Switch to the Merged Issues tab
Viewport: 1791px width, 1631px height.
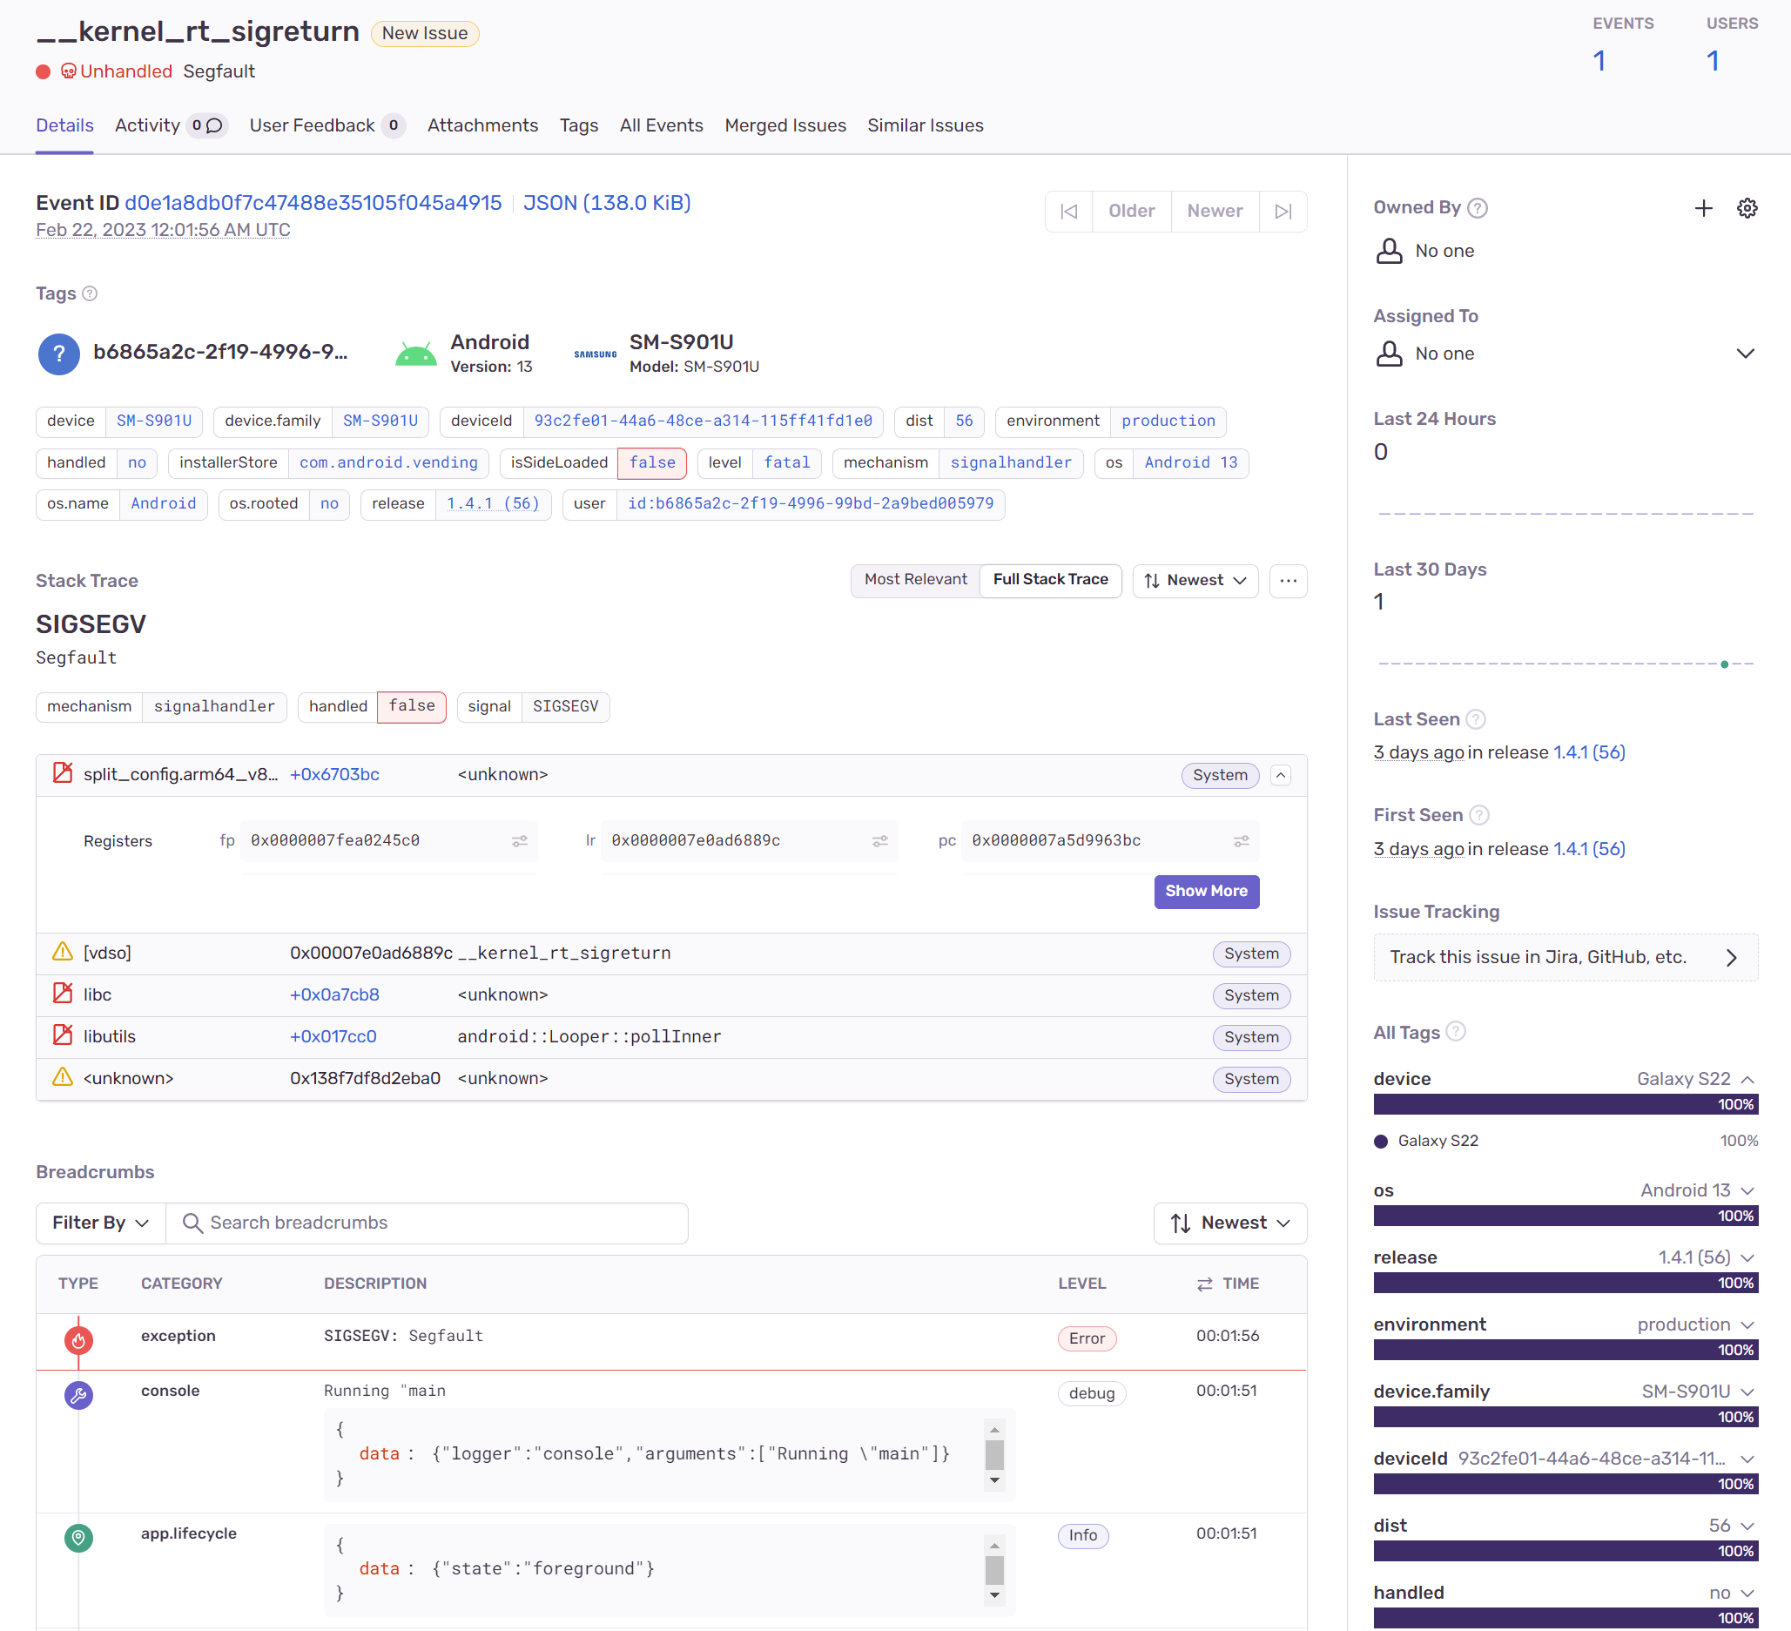785,125
